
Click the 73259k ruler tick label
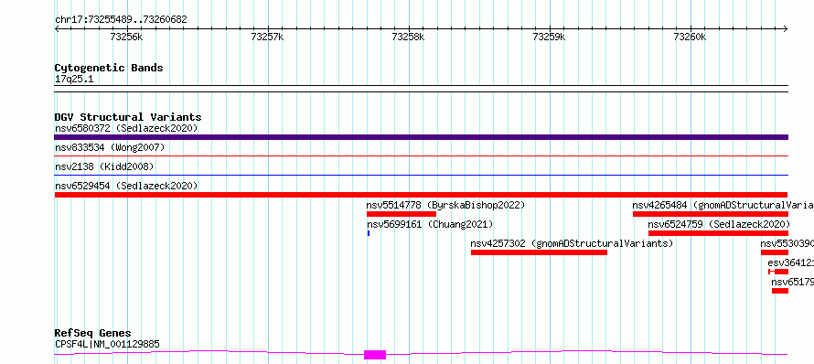point(550,37)
